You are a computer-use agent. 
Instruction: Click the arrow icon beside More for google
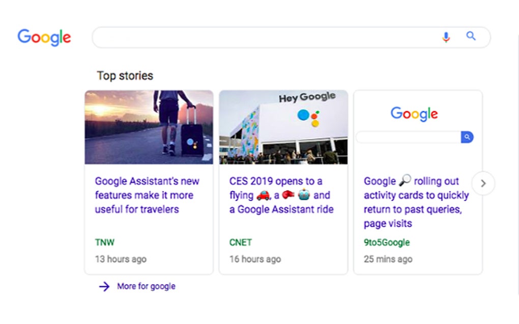tap(104, 286)
